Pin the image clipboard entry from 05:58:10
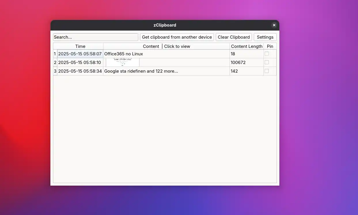Viewport: 358px width, 215px height. tap(267, 62)
